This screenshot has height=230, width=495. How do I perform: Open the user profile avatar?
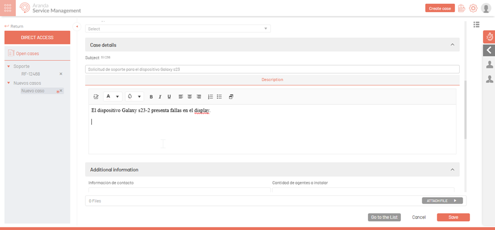point(486,8)
